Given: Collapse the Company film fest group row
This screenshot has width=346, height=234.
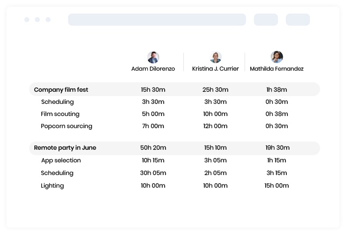Looking at the screenshot, I should click(x=61, y=90).
